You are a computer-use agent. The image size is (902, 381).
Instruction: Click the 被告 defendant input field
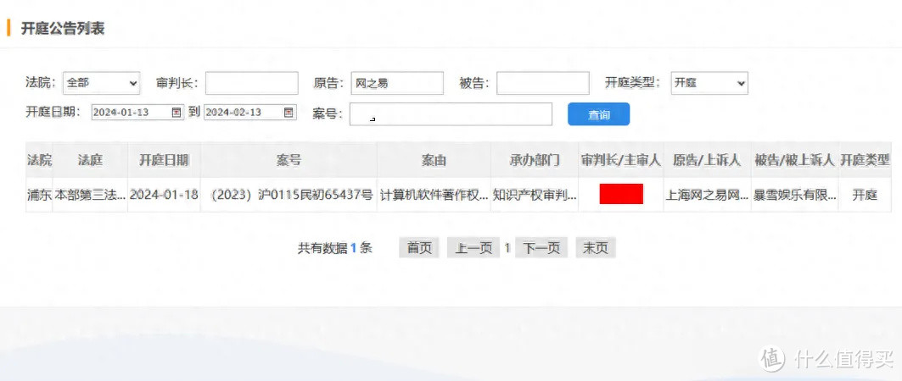543,83
